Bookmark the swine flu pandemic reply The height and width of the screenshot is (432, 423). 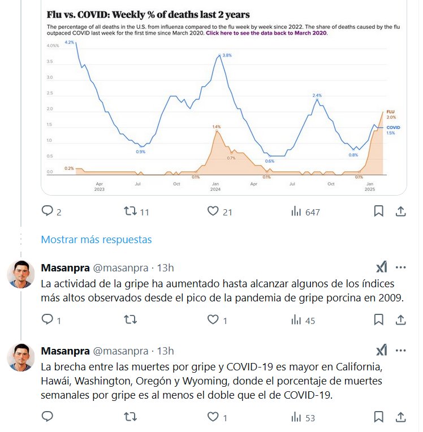click(x=378, y=320)
